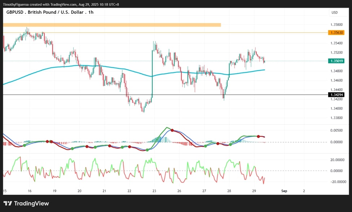Screen dimensions: 352x212
Task: Click the 16 date label on time axis
Action: (x=30, y=191)
